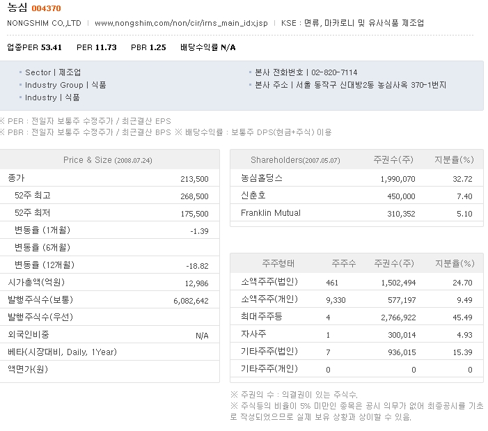Click the 주주형태 column header
This screenshot has width=488, height=431.
click(278, 264)
